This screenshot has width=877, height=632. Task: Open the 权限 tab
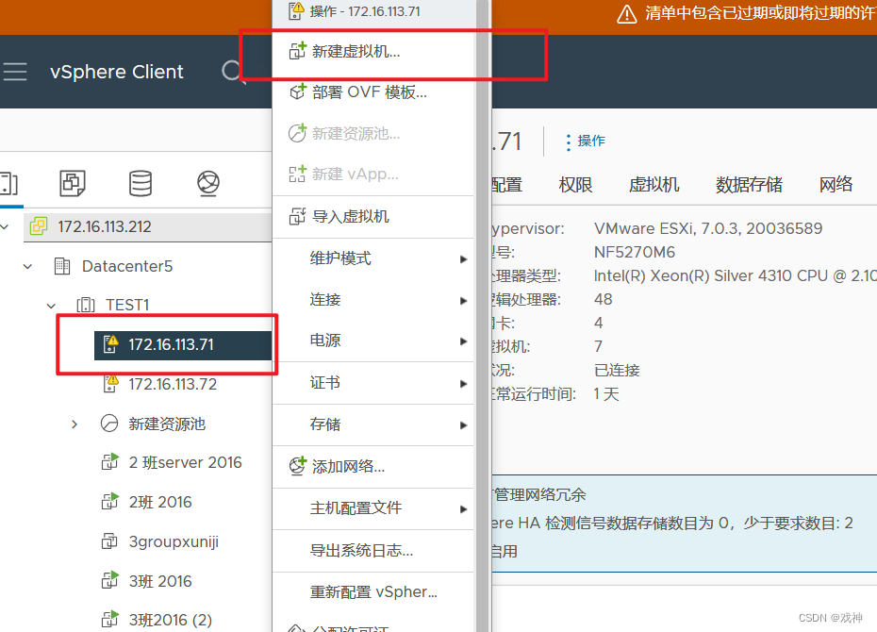575,185
